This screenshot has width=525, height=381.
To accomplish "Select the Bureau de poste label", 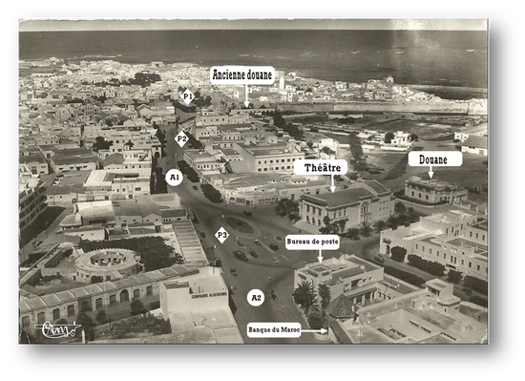I will [312, 242].
